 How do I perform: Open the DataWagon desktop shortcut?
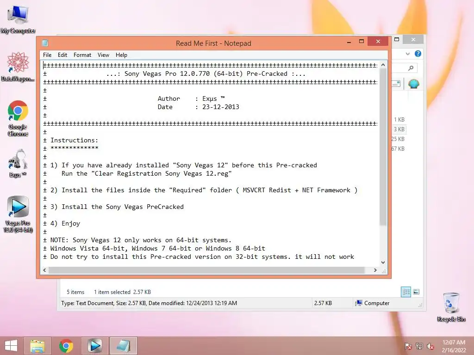(x=18, y=67)
